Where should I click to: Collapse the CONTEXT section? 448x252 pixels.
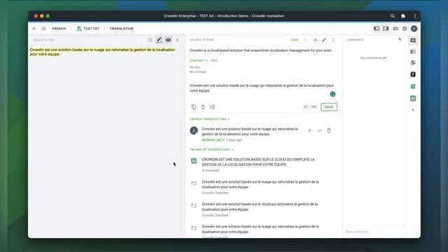[199, 61]
